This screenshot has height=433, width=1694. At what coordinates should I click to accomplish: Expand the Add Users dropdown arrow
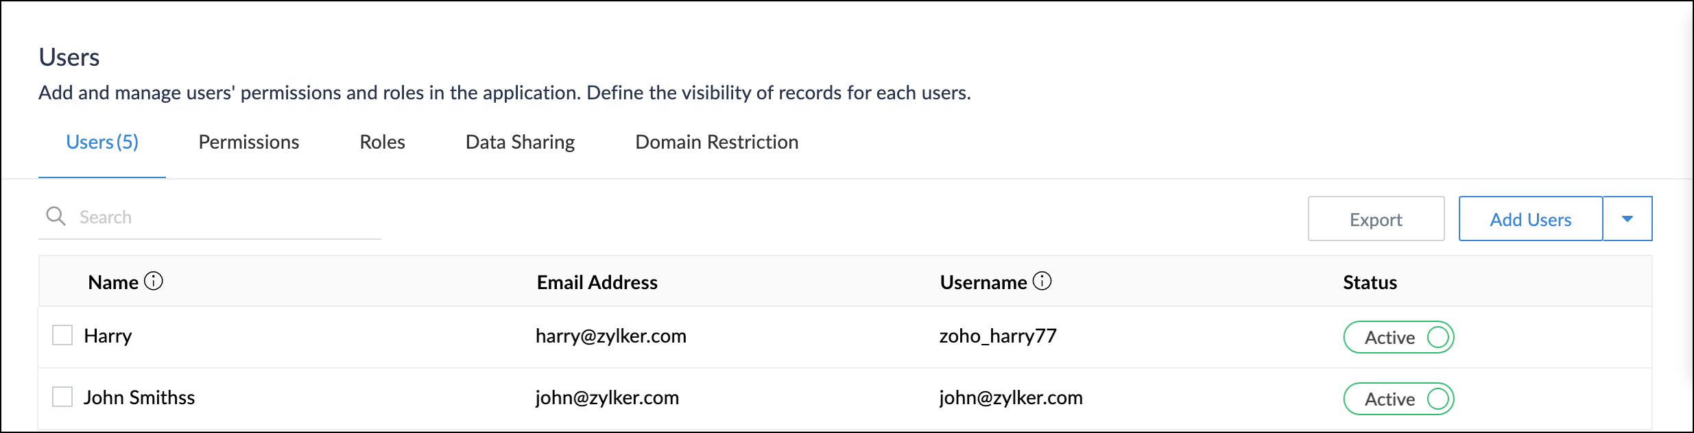(1627, 219)
